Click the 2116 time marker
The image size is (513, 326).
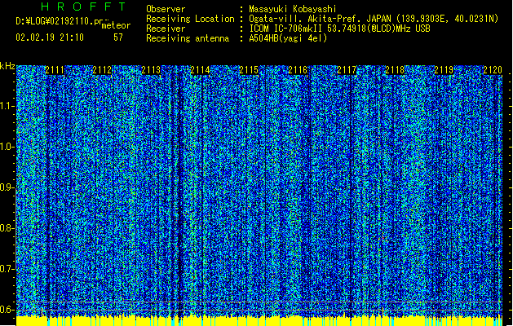[x=298, y=70]
